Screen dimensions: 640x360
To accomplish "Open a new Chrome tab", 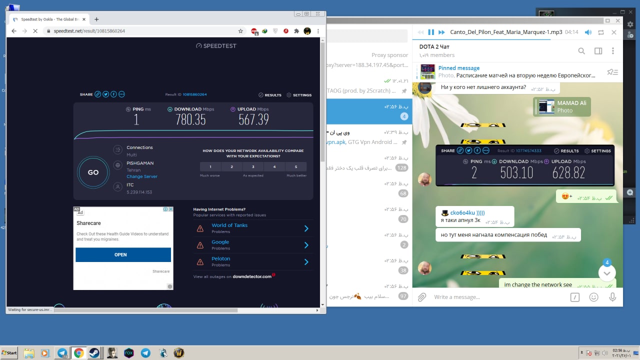I will coord(96,19).
